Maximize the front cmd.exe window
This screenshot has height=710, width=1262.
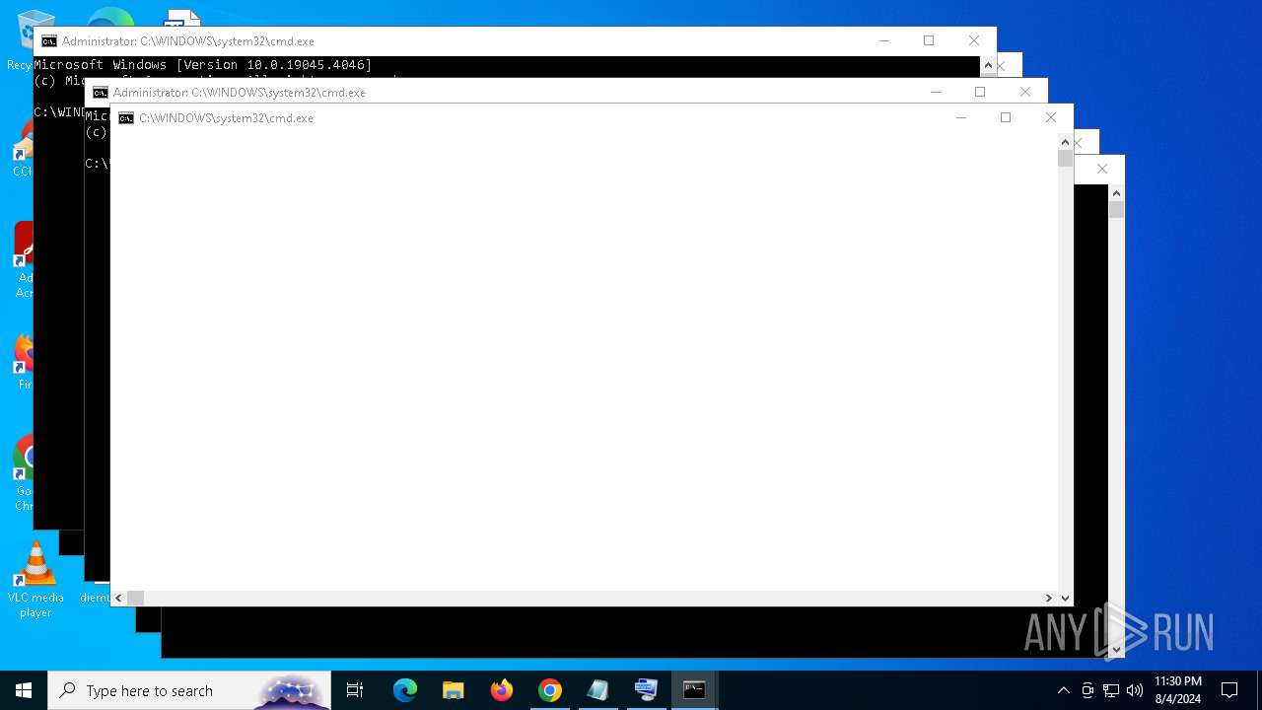coord(1006,117)
